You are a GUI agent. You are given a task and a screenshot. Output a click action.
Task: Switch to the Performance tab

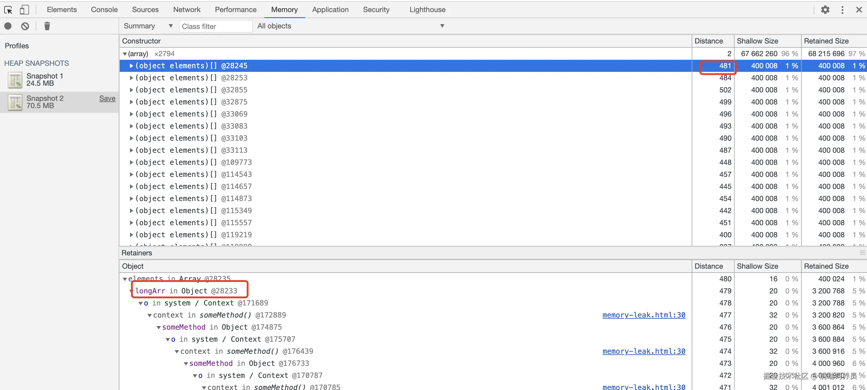tap(235, 10)
